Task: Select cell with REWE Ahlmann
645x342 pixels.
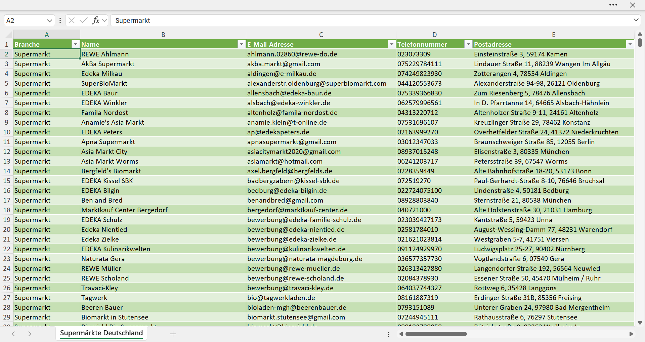Action: [163, 54]
